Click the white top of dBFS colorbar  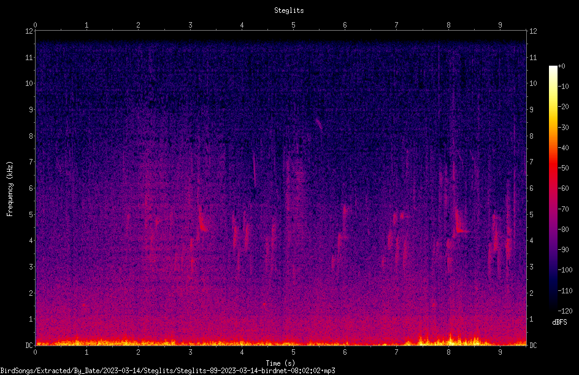[553, 68]
